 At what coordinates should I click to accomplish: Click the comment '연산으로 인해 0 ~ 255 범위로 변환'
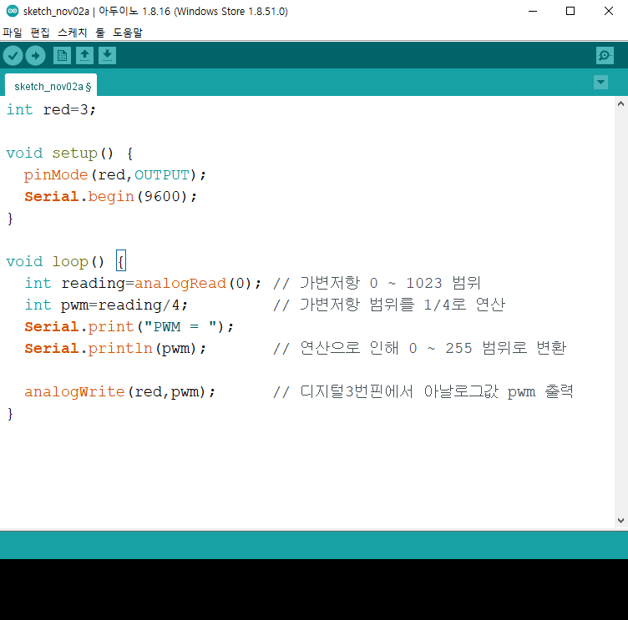(433, 348)
